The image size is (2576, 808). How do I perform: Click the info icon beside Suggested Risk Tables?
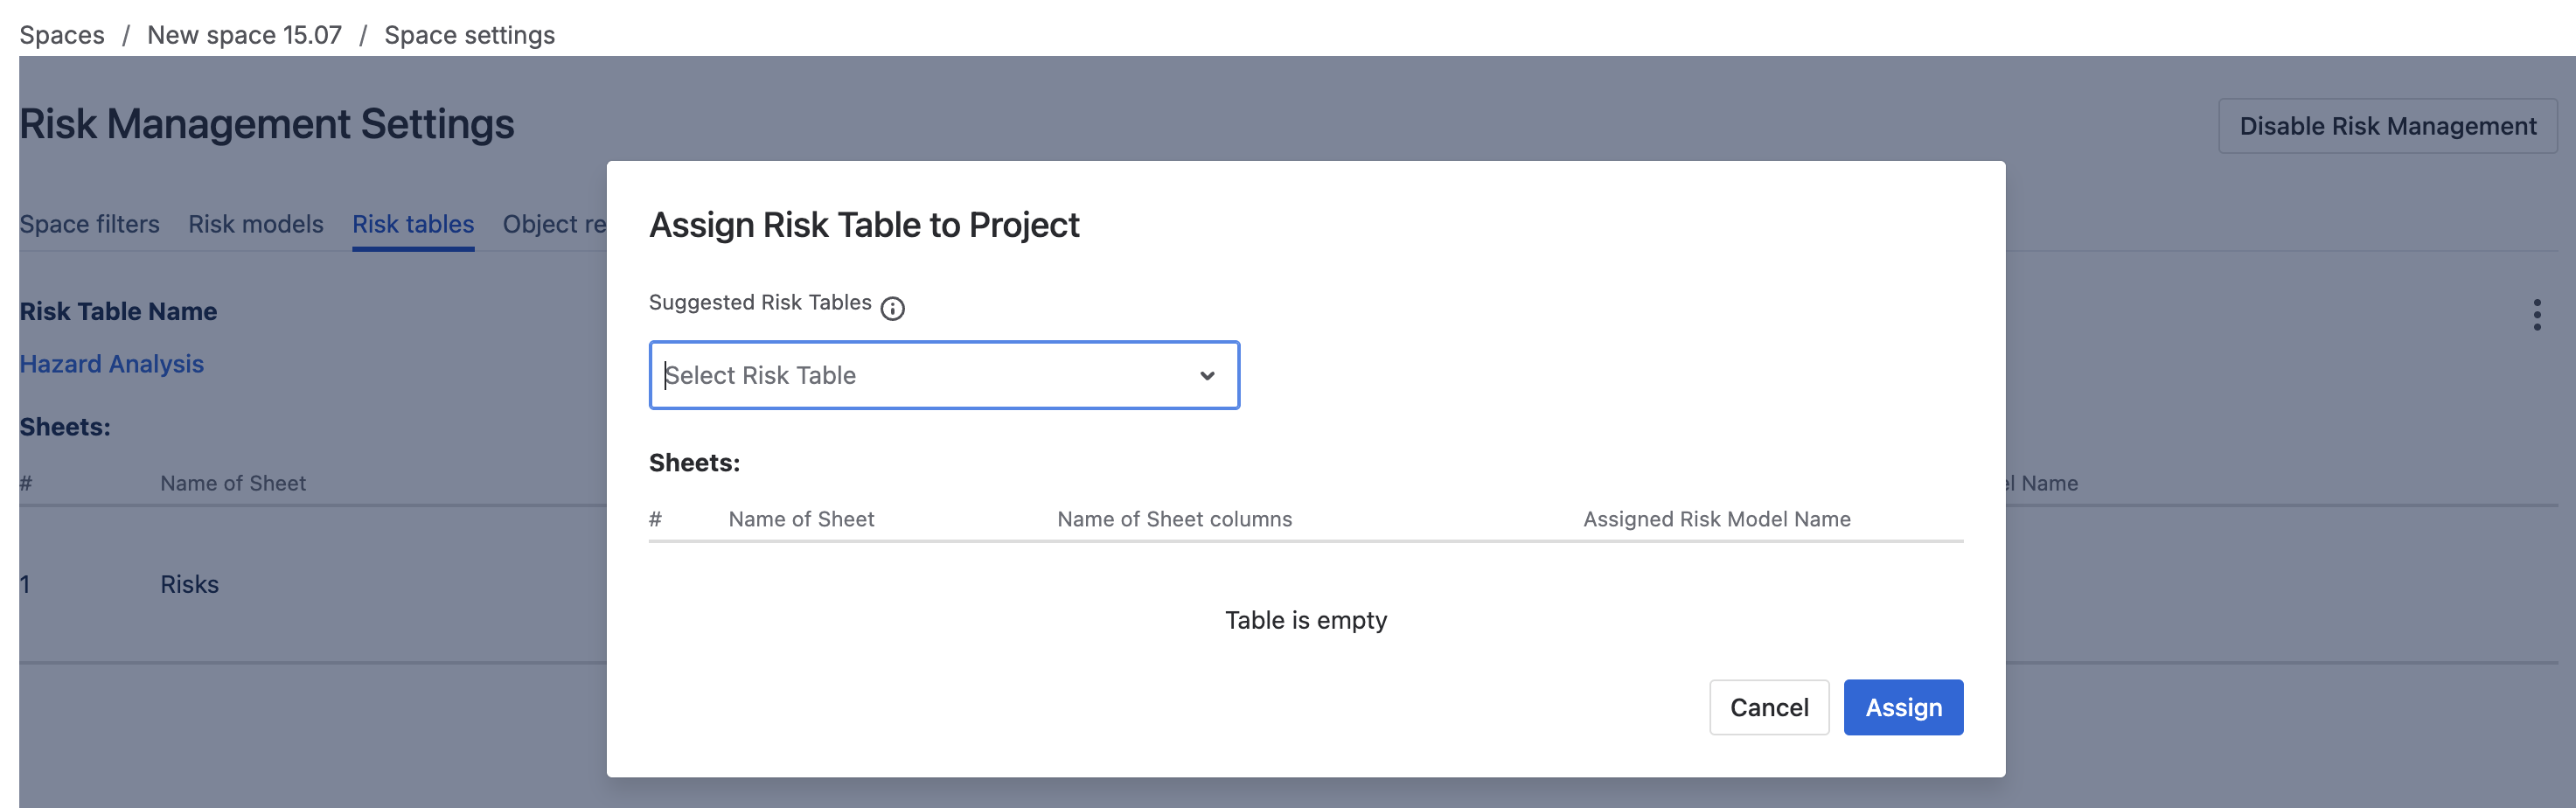point(892,308)
